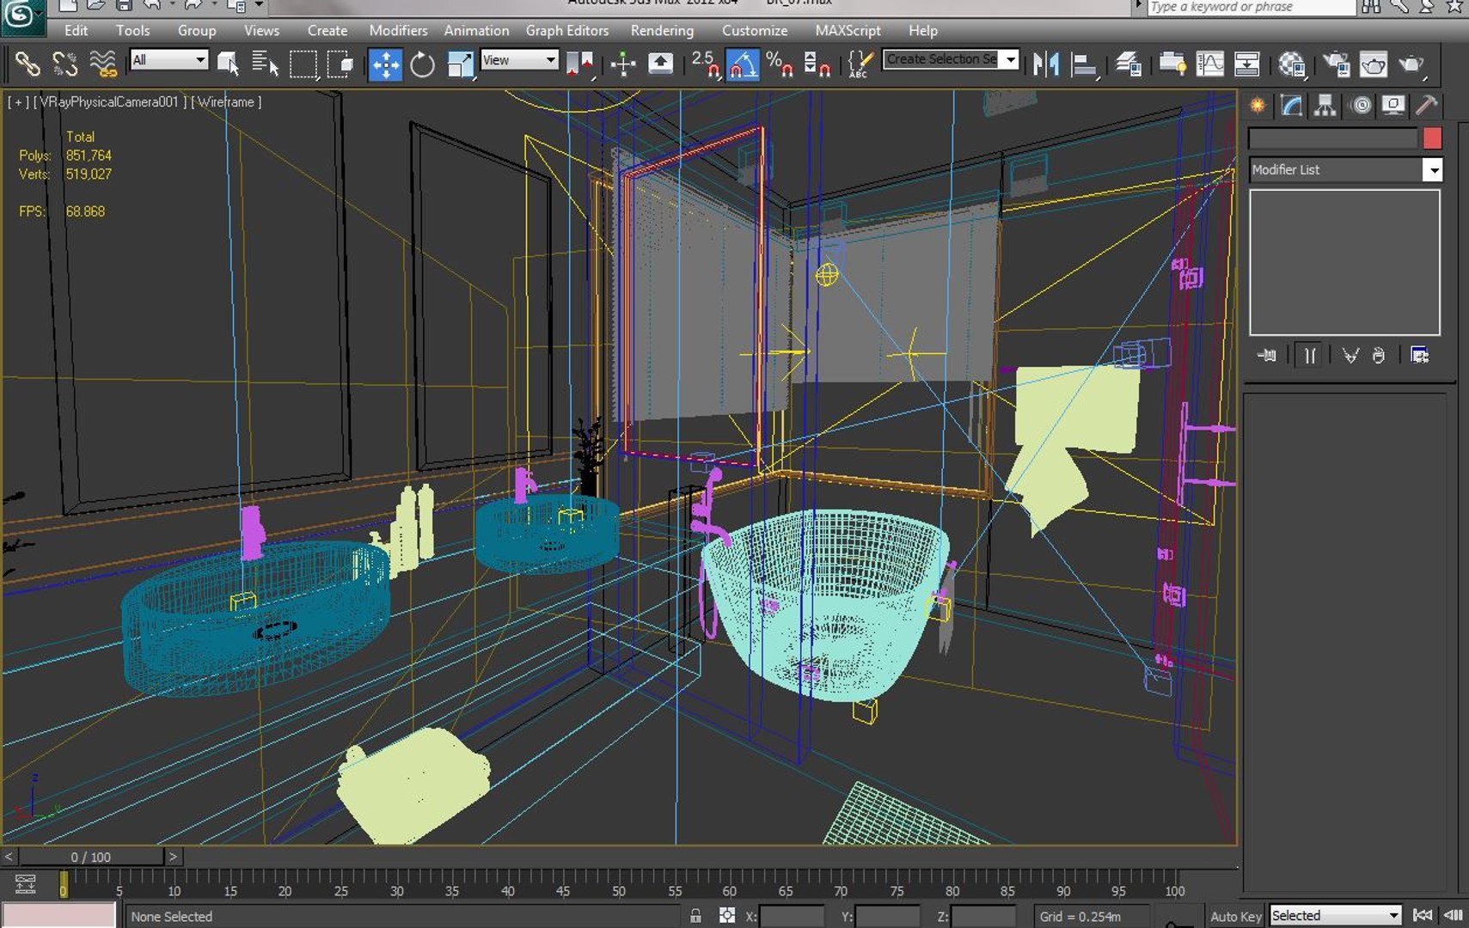
Task: Open the Layer Manager
Action: click(1128, 64)
